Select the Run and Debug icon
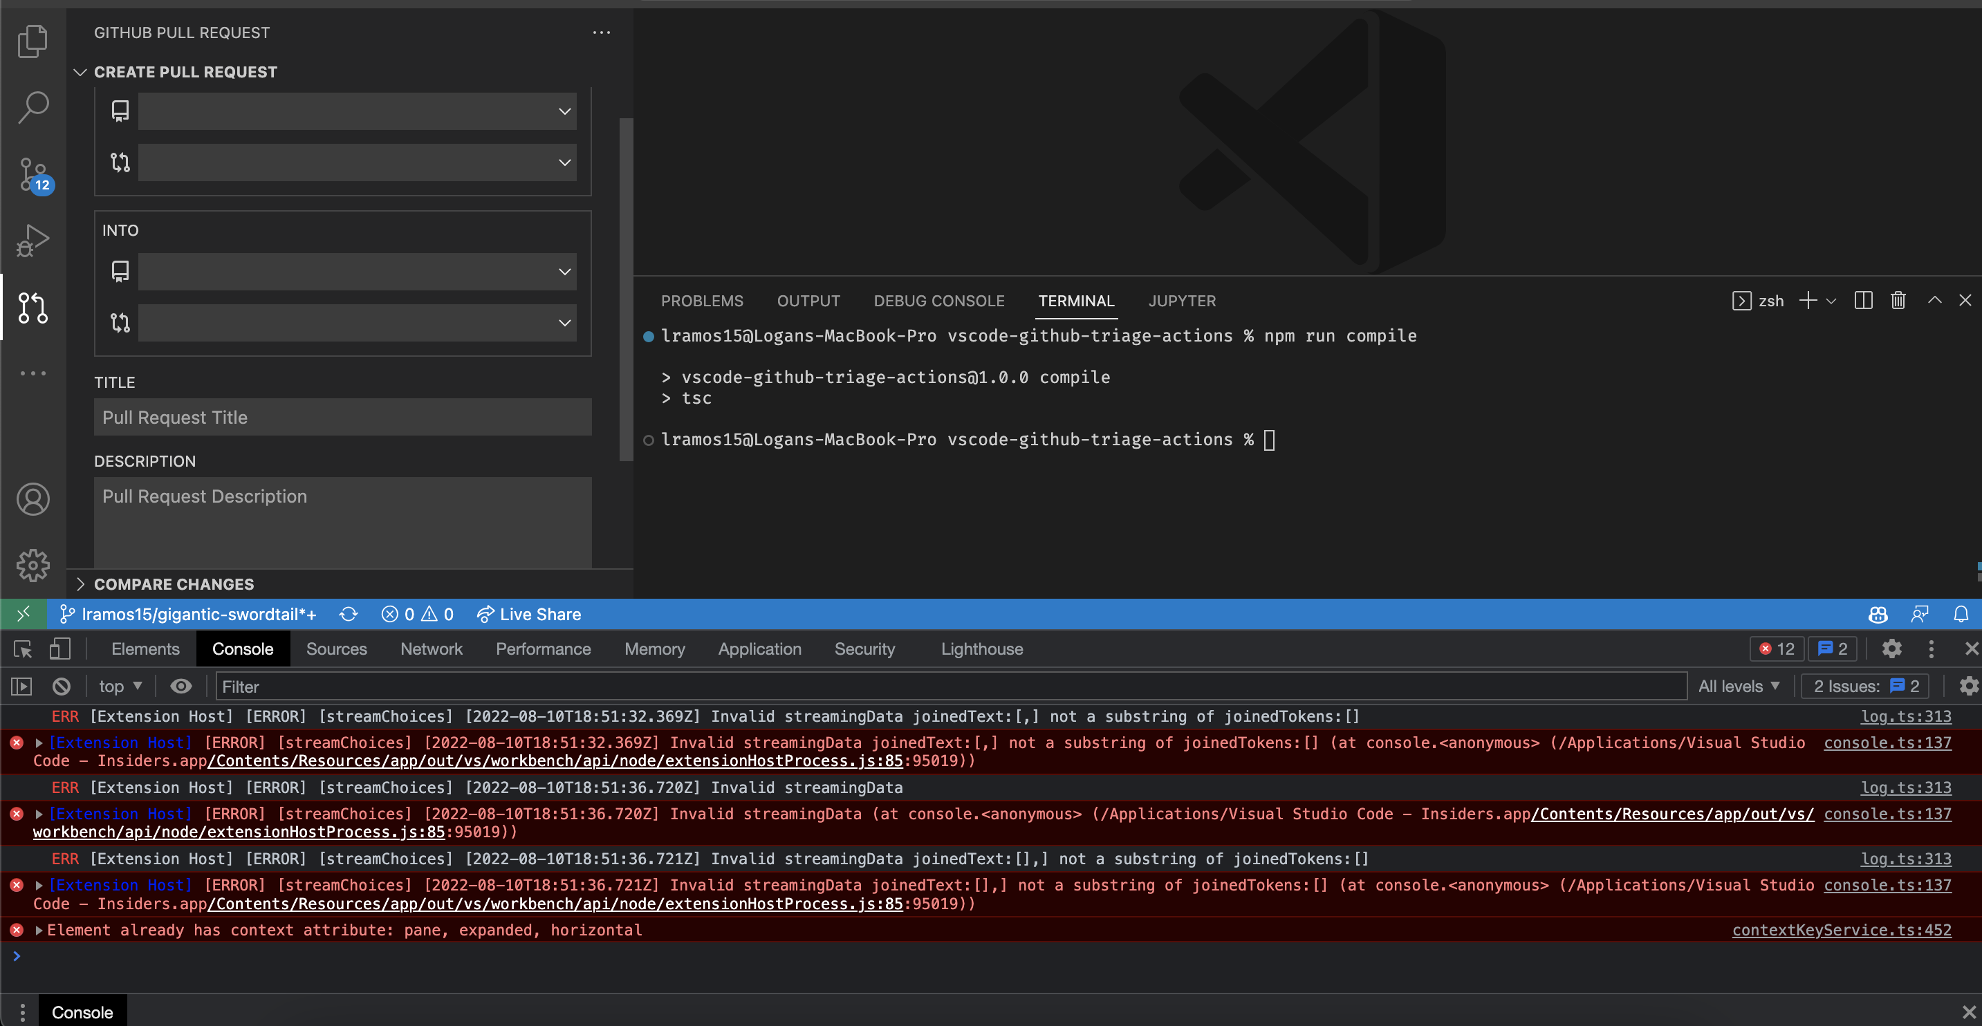Viewport: 1982px width, 1026px height. (x=33, y=240)
